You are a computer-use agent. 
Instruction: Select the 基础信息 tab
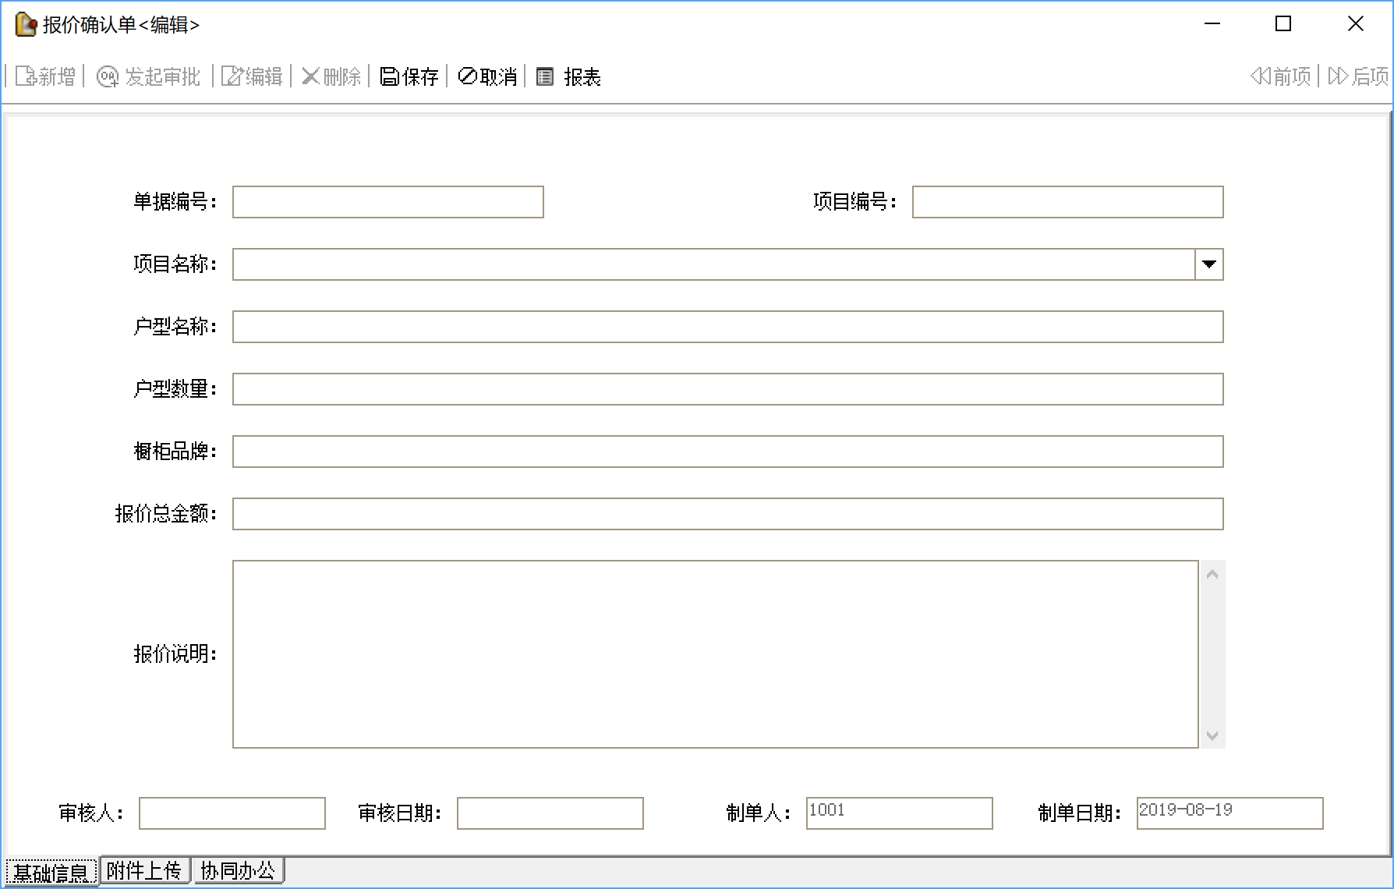(x=51, y=872)
